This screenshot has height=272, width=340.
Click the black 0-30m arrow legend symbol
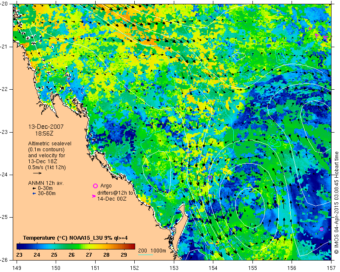(34, 189)
